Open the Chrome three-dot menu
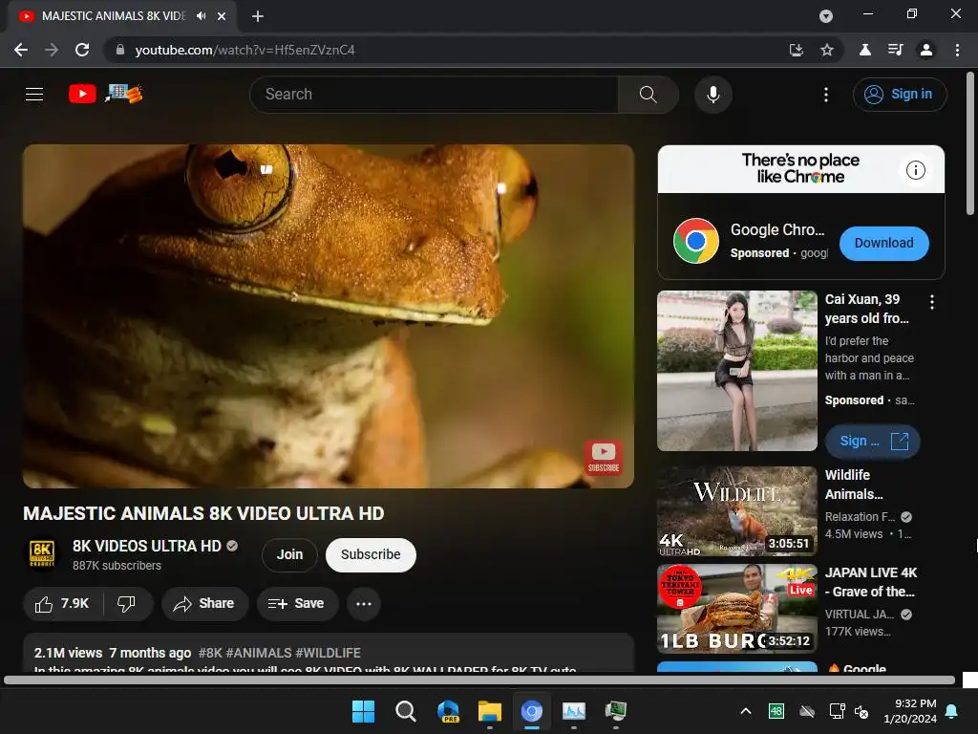The image size is (978, 734). 957,50
